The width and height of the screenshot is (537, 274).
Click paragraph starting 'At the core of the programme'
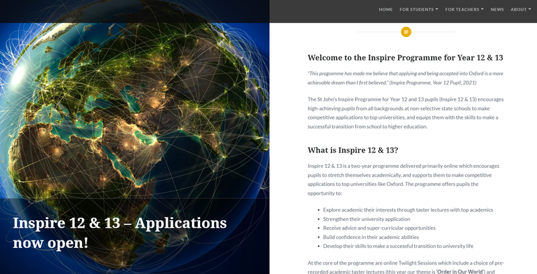tap(405, 267)
